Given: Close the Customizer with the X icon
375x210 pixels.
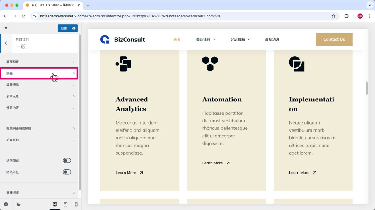Looking at the screenshot, I should (x=6, y=28).
